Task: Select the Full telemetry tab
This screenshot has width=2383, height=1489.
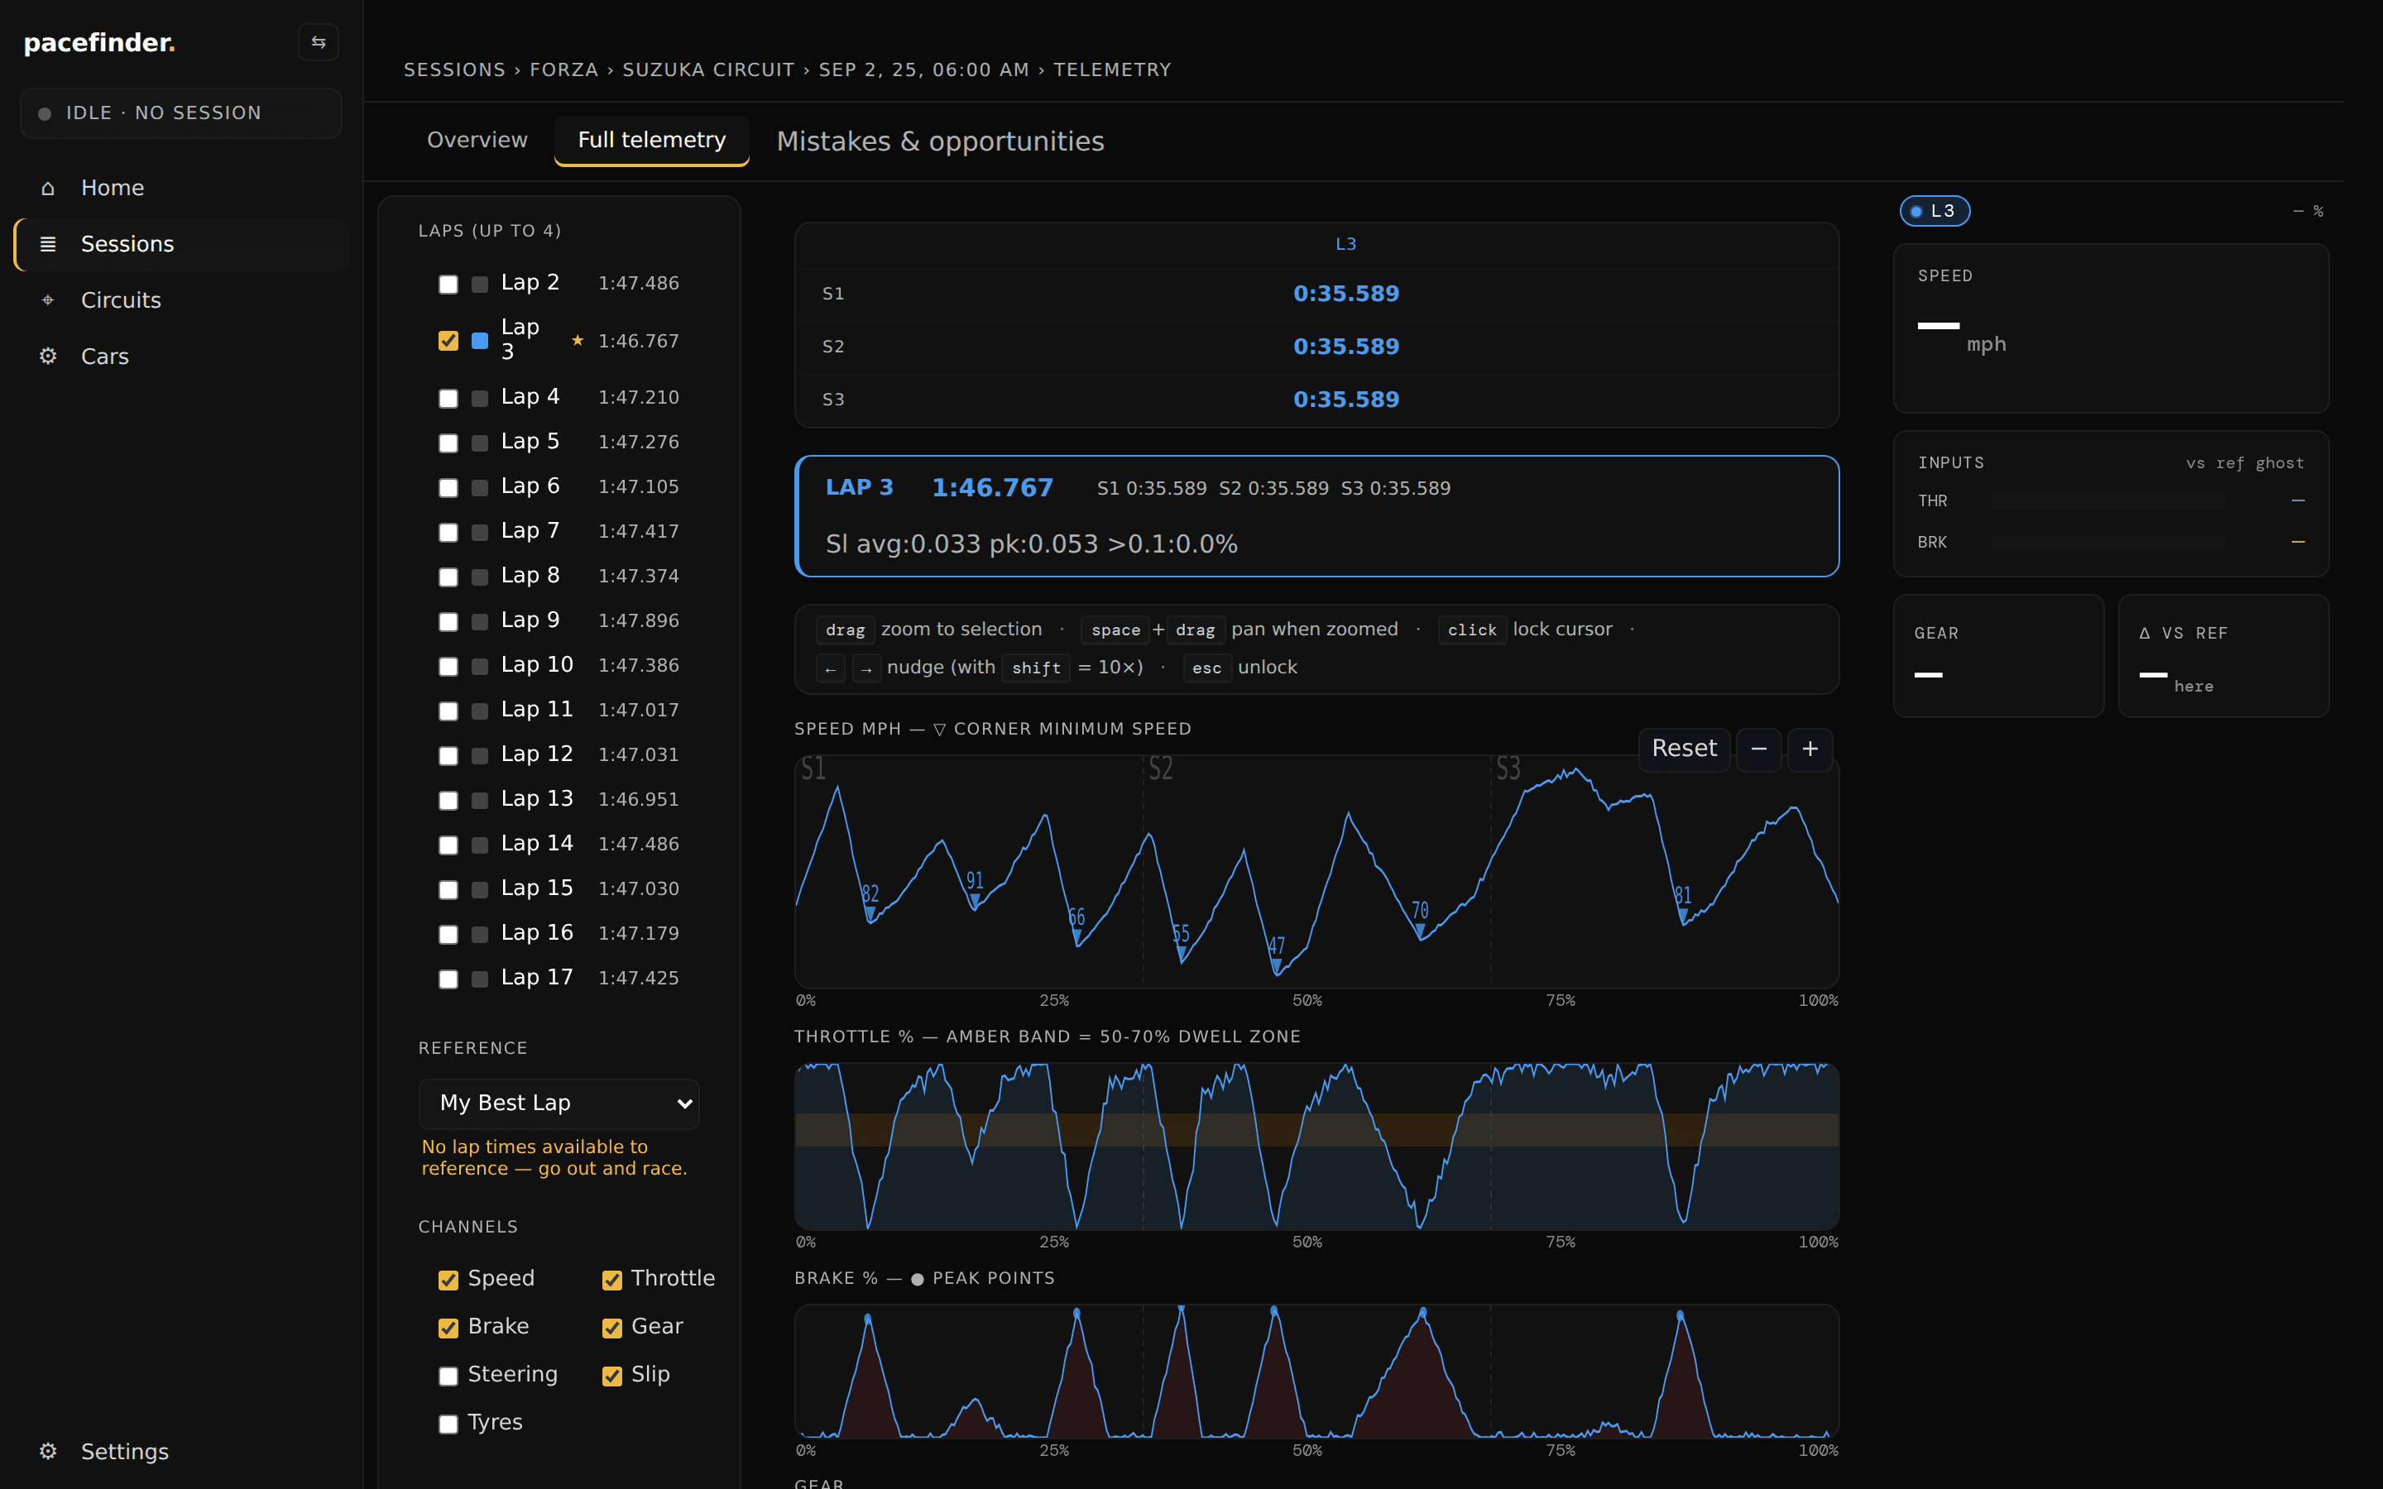Action: point(652,140)
